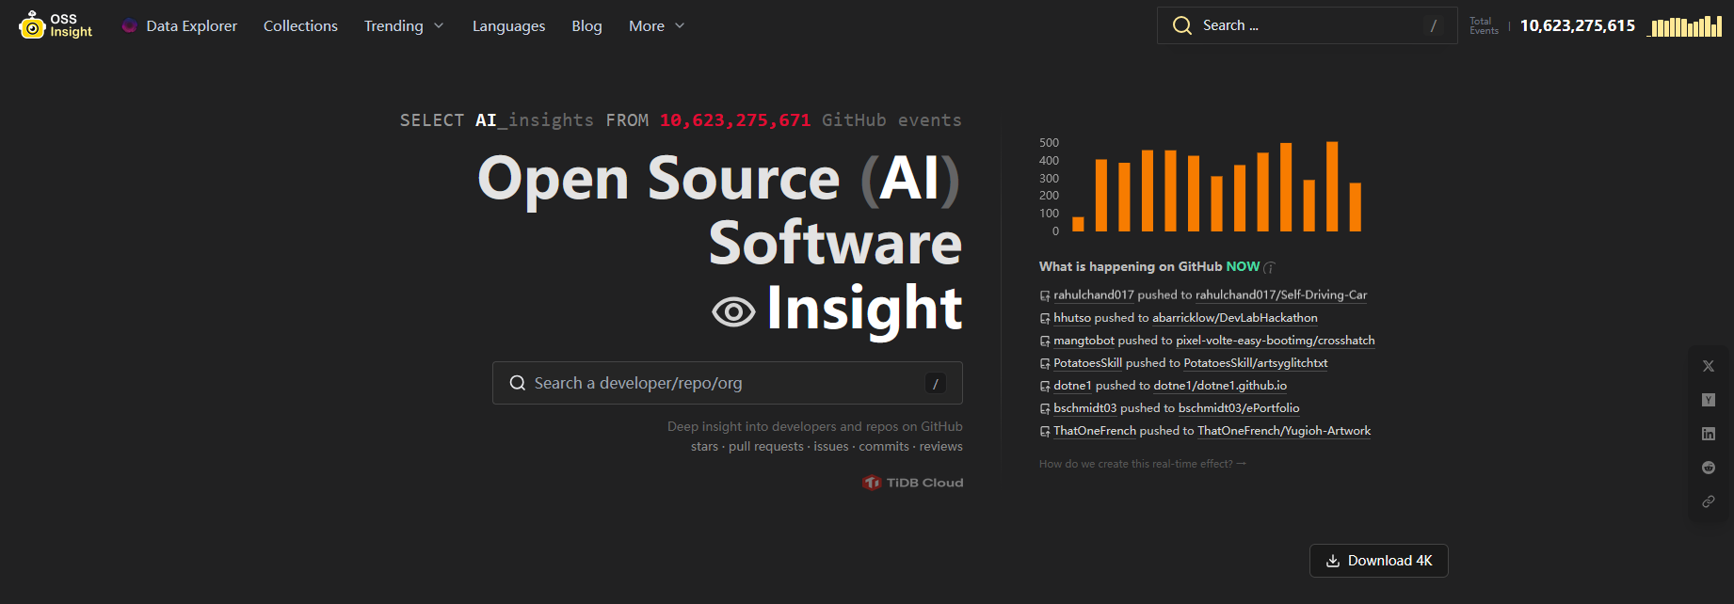The image size is (1734, 604).
Task: Open the Languages page
Action: [x=508, y=25]
